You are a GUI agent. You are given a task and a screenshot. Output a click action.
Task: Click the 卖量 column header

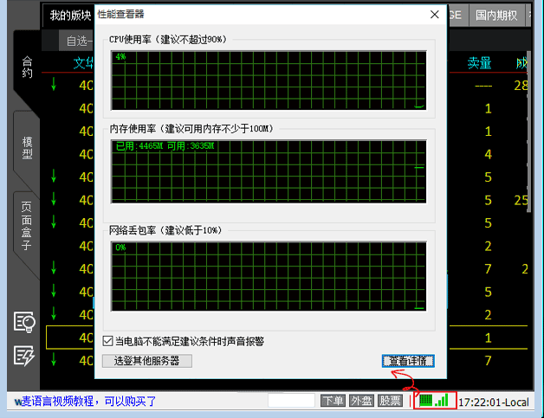(x=479, y=62)
